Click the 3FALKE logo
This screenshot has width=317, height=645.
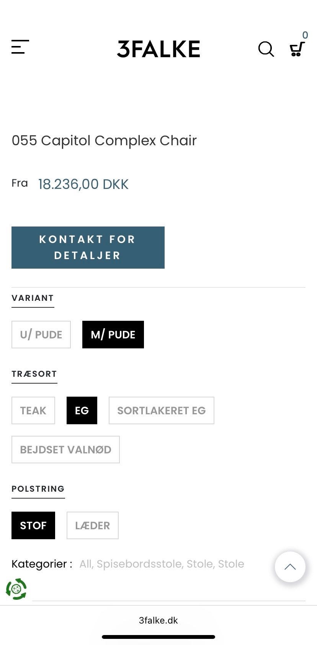pos(158,49)
